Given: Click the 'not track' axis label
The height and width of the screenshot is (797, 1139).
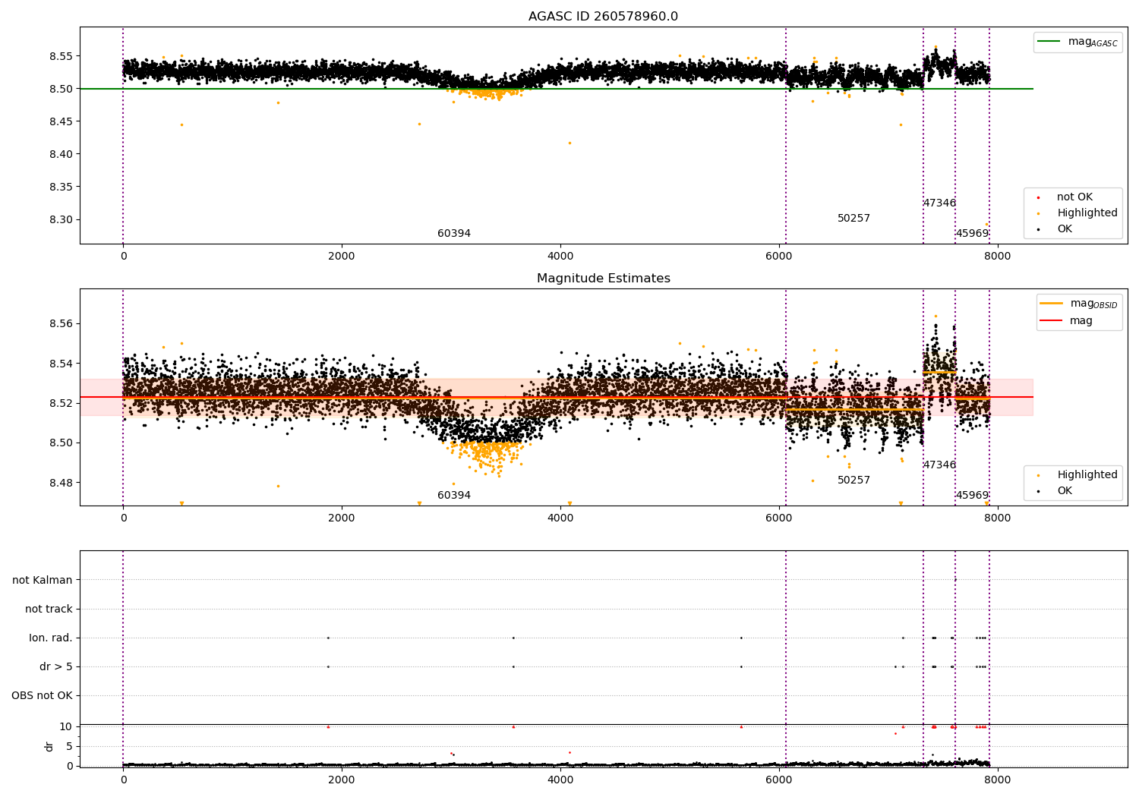Looking at the screenshot, I should 49,610.
